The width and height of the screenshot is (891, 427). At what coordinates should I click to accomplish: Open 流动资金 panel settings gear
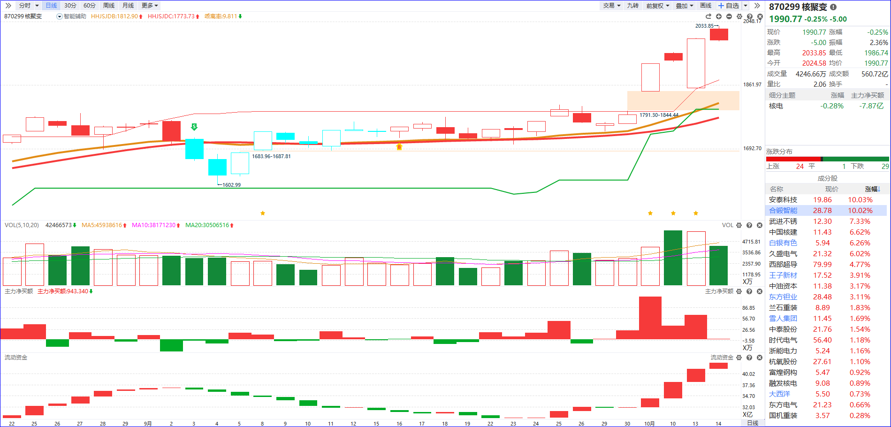point(739,358)
